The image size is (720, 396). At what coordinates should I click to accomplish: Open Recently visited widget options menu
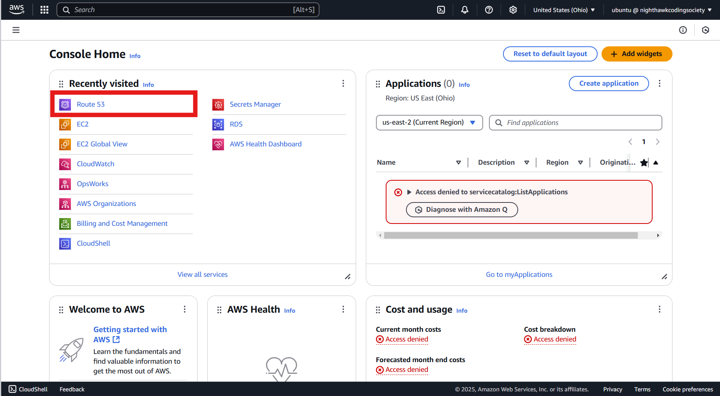pos(343,83)
